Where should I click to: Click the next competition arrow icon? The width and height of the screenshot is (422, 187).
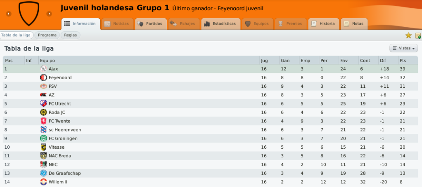[x=49, y=14]
